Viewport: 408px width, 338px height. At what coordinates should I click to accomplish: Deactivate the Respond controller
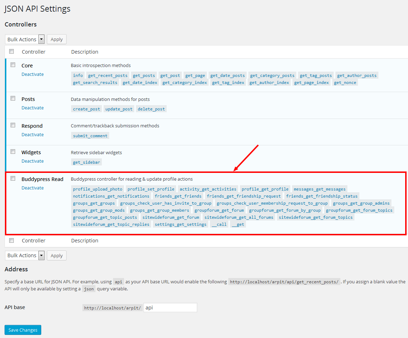pyautogui.click(x=32, y=135)
